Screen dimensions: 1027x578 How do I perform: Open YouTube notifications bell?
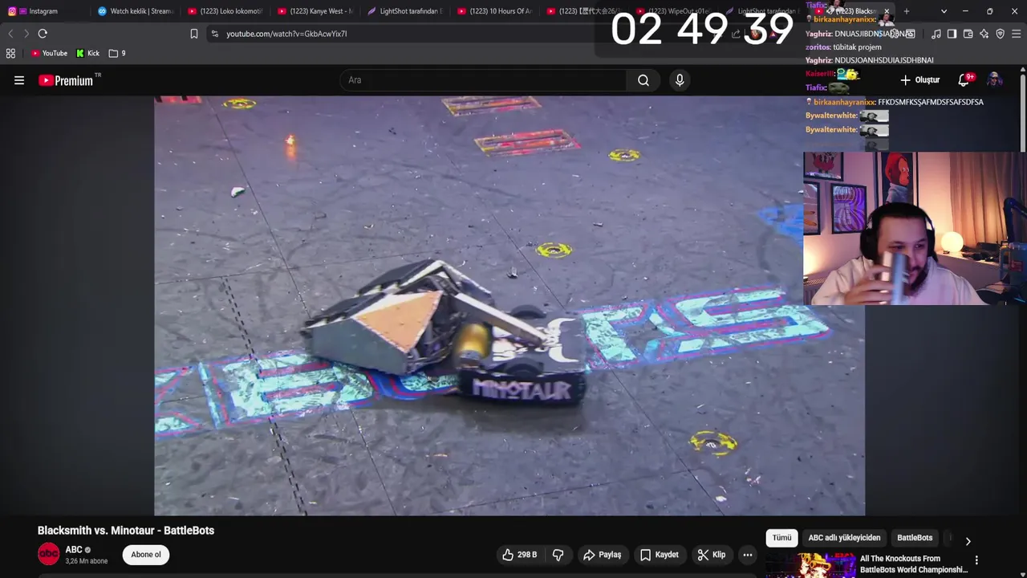pyautogui.click(x=965, y=80)
